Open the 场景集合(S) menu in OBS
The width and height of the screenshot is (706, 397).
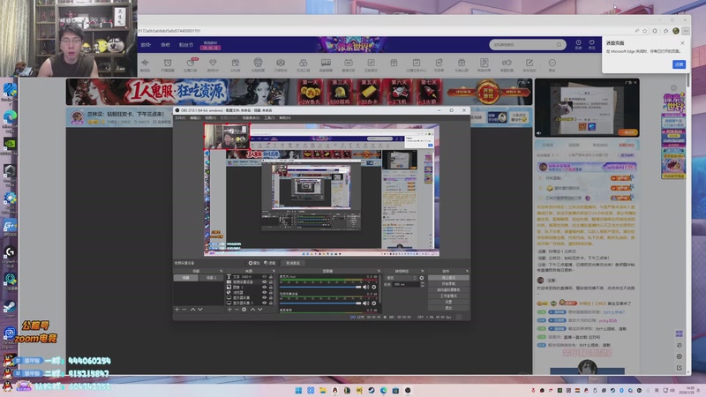(251, 118)
